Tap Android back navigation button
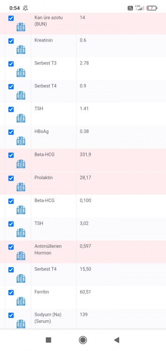The image size is (166, 351). 117,340
